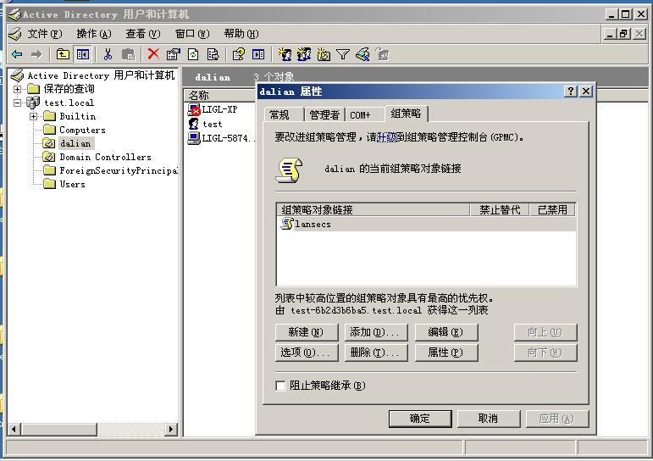Click the test.local domain icon
This screenshot has width=653, height=461.
(33, 103)
